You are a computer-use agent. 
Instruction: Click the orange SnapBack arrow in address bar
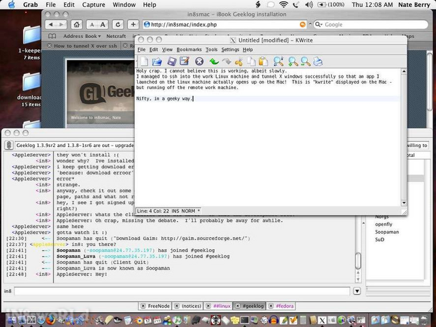[x=302, y=24]
